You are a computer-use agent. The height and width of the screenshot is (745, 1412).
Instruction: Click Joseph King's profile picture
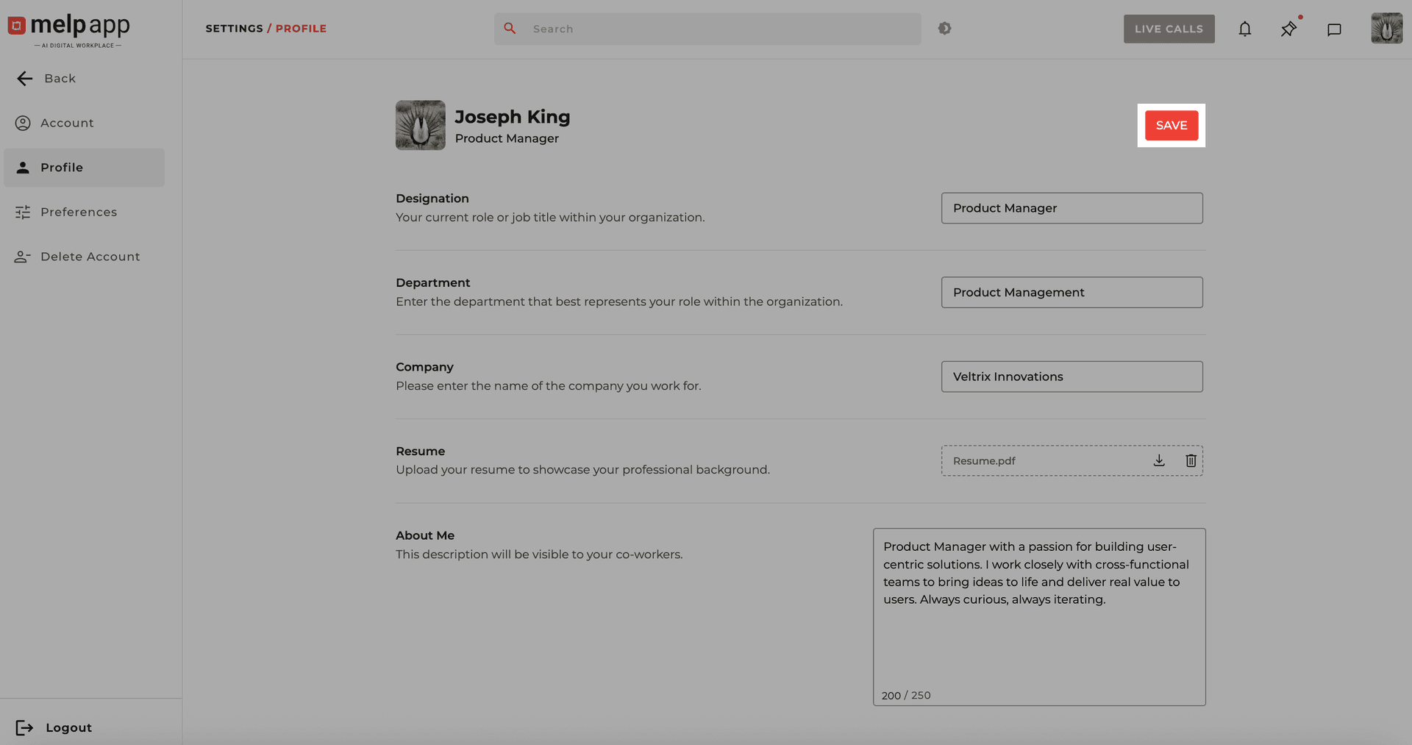tap(420, 125)
